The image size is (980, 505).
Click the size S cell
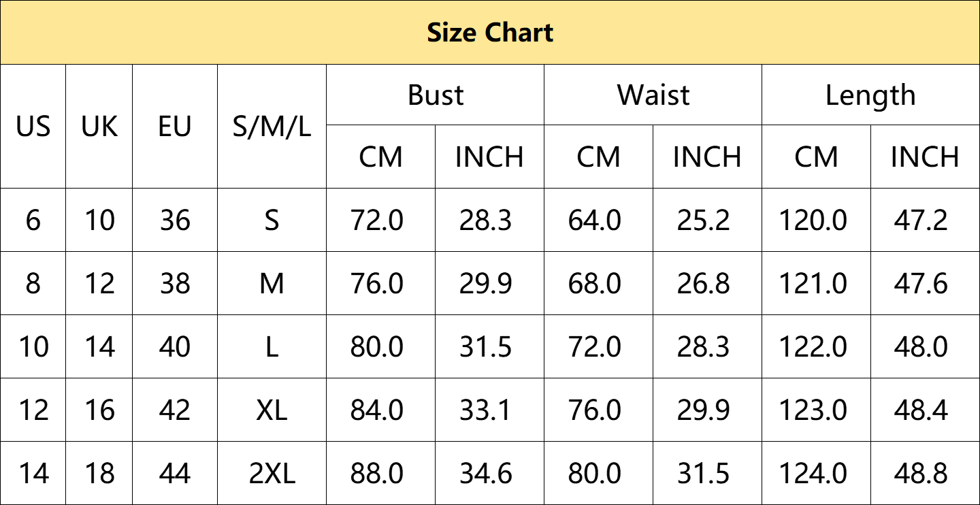[x=272, y=220]
